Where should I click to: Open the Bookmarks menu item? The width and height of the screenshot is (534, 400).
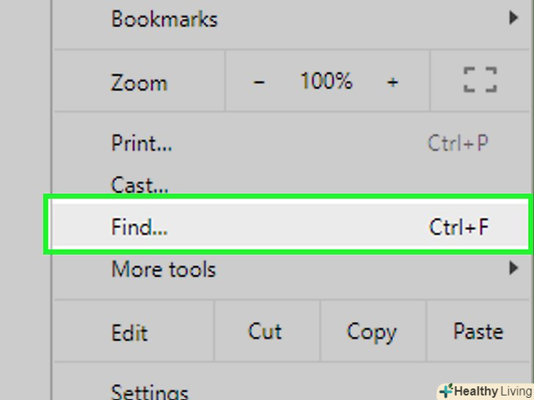pyautogui.click(x=164, y=19)
